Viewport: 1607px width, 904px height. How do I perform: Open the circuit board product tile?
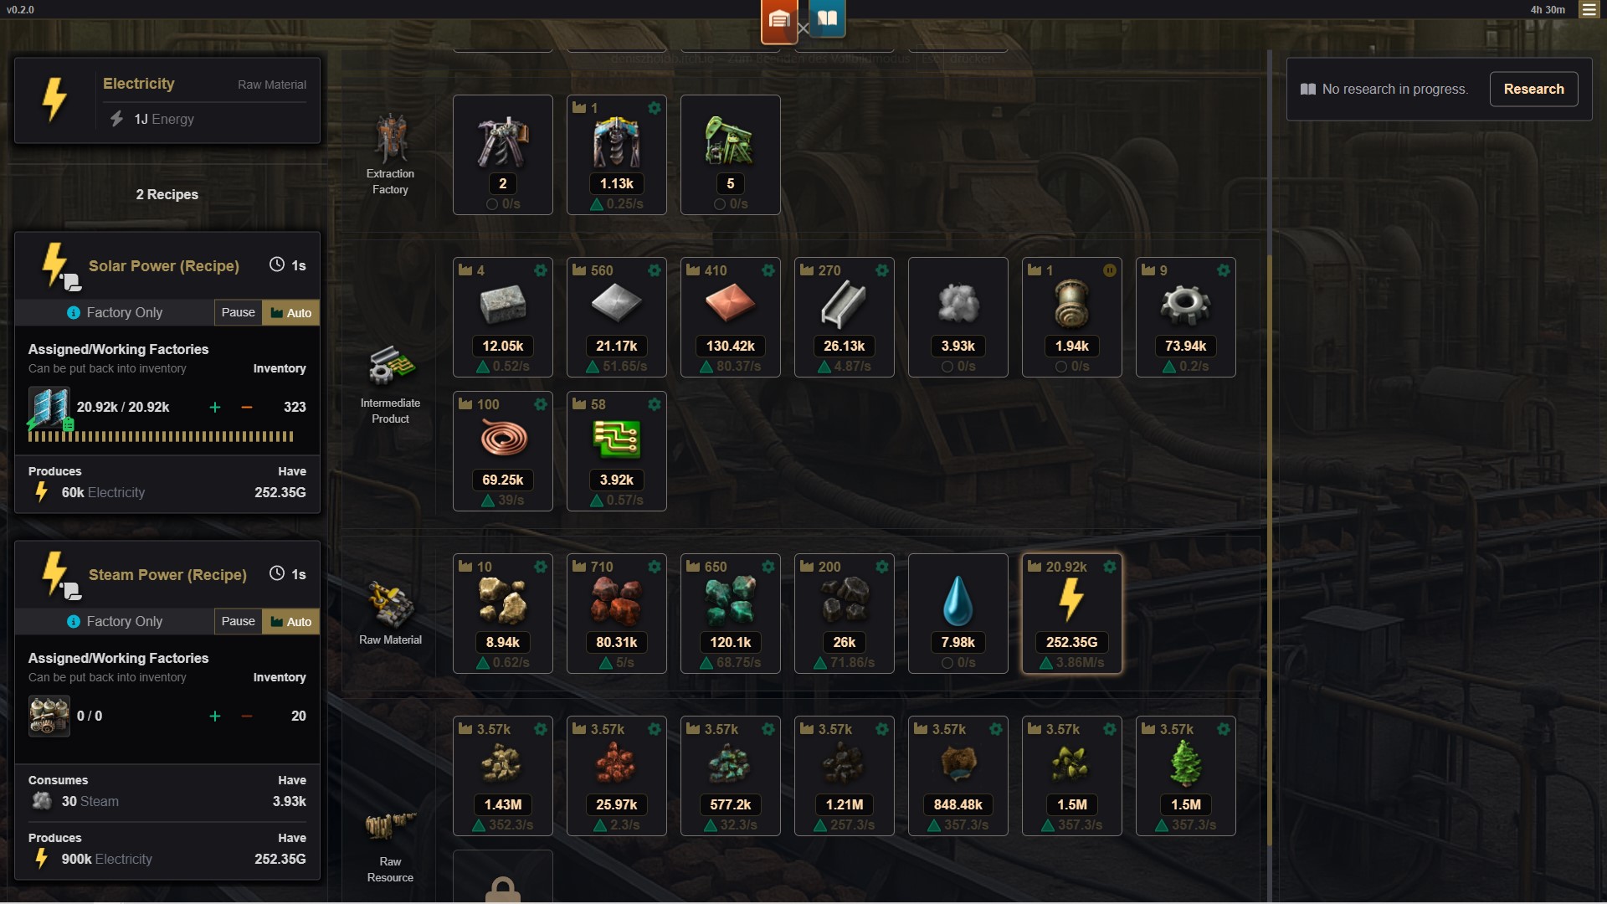616,451
